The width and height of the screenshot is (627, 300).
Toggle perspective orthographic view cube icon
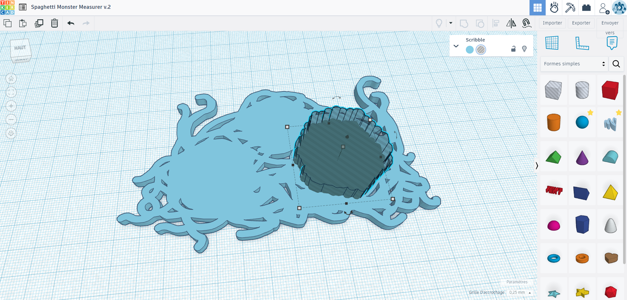tap(11, 133)
